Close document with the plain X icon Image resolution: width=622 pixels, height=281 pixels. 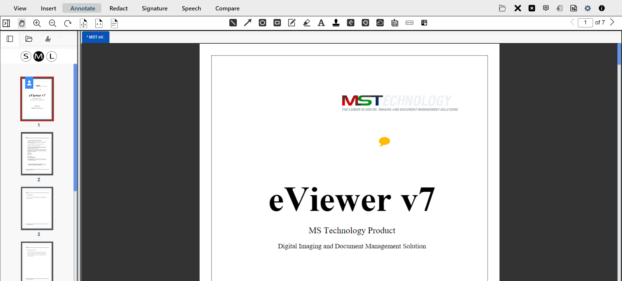(x=517, y=8)
